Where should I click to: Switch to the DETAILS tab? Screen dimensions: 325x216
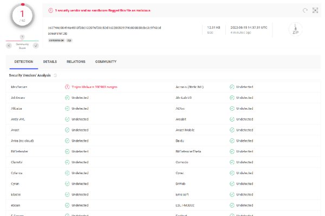click(50, 62)
